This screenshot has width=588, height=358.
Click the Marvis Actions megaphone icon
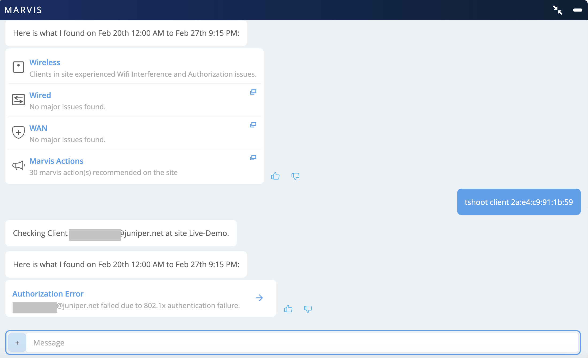click(18, 165)
